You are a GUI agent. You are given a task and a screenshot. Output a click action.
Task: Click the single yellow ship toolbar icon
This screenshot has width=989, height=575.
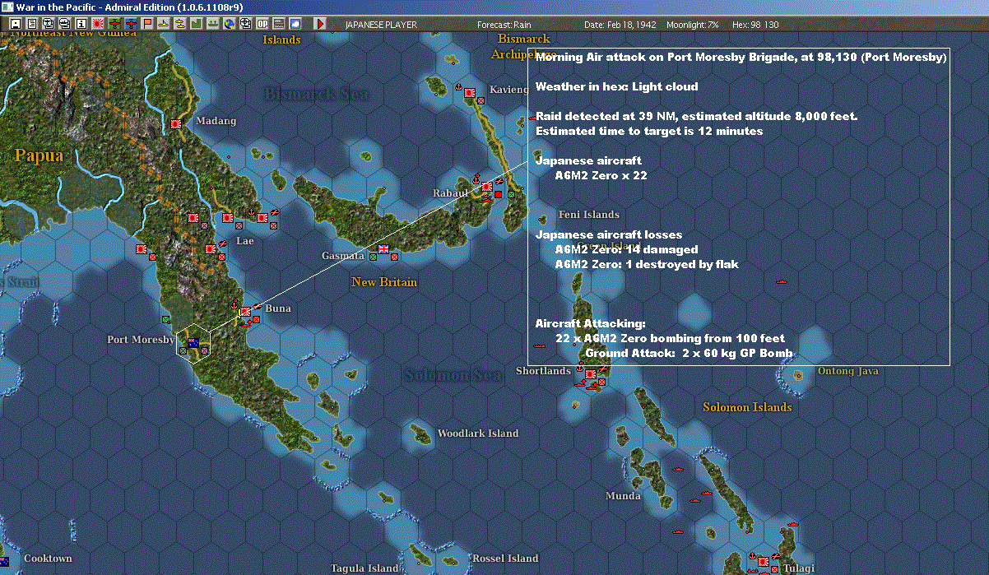[x=164, y=25]
